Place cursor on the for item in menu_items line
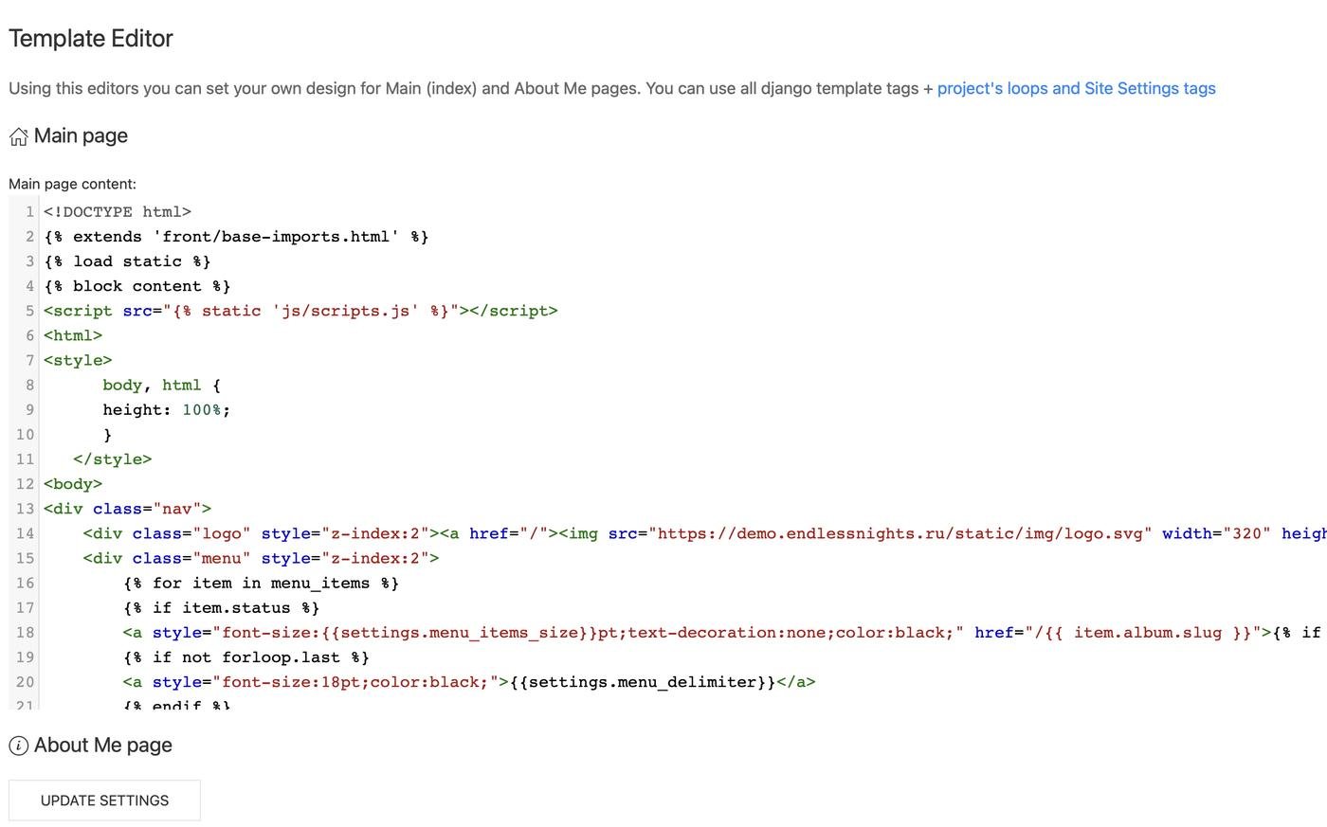Viewport: 1327px width, 827px height. [261, 584]
